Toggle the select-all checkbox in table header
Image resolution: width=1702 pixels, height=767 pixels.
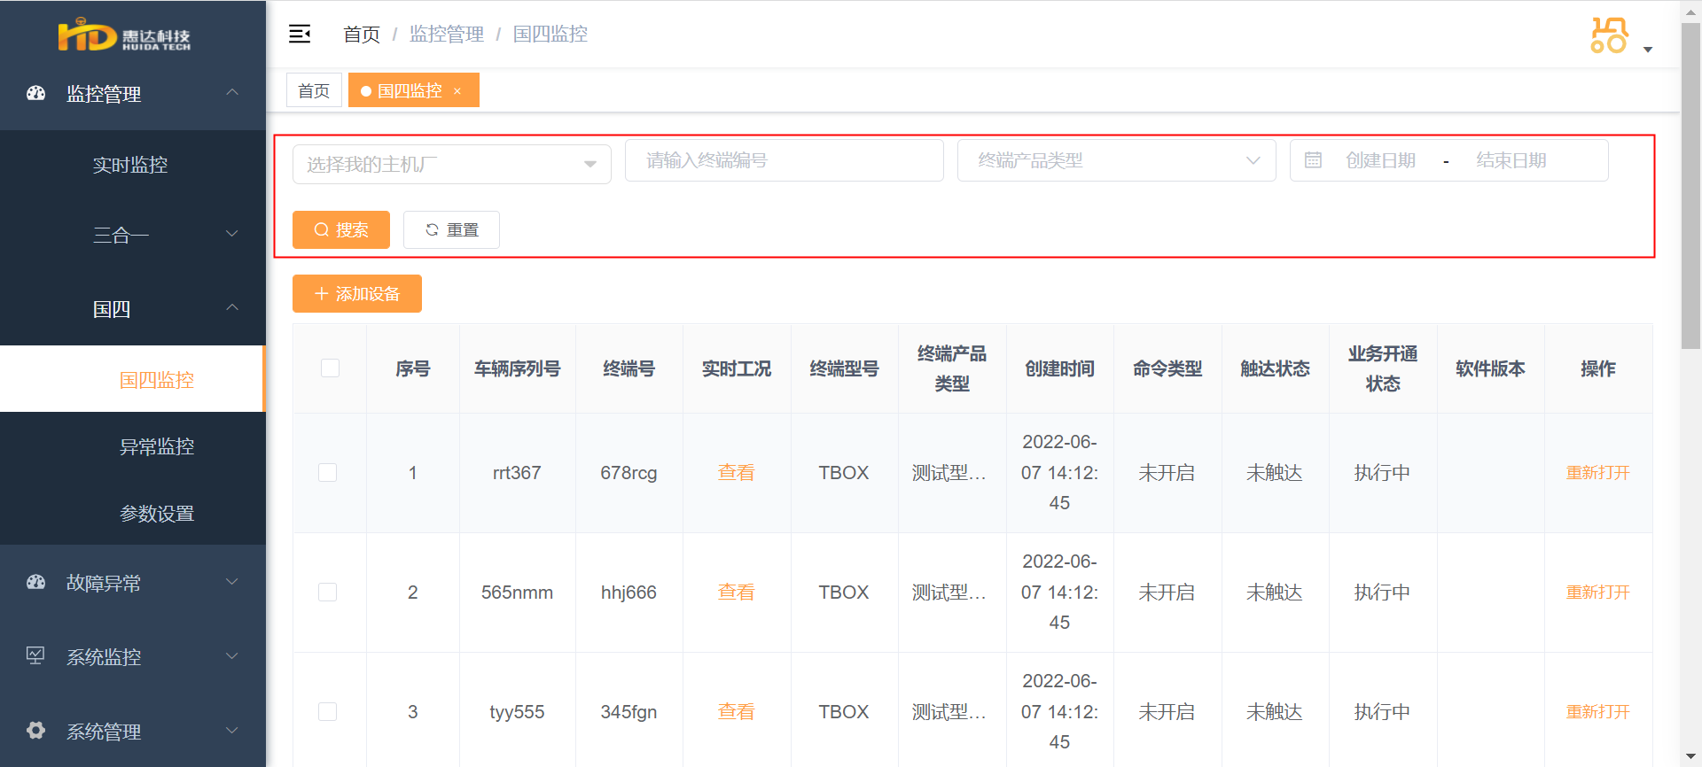330,368
